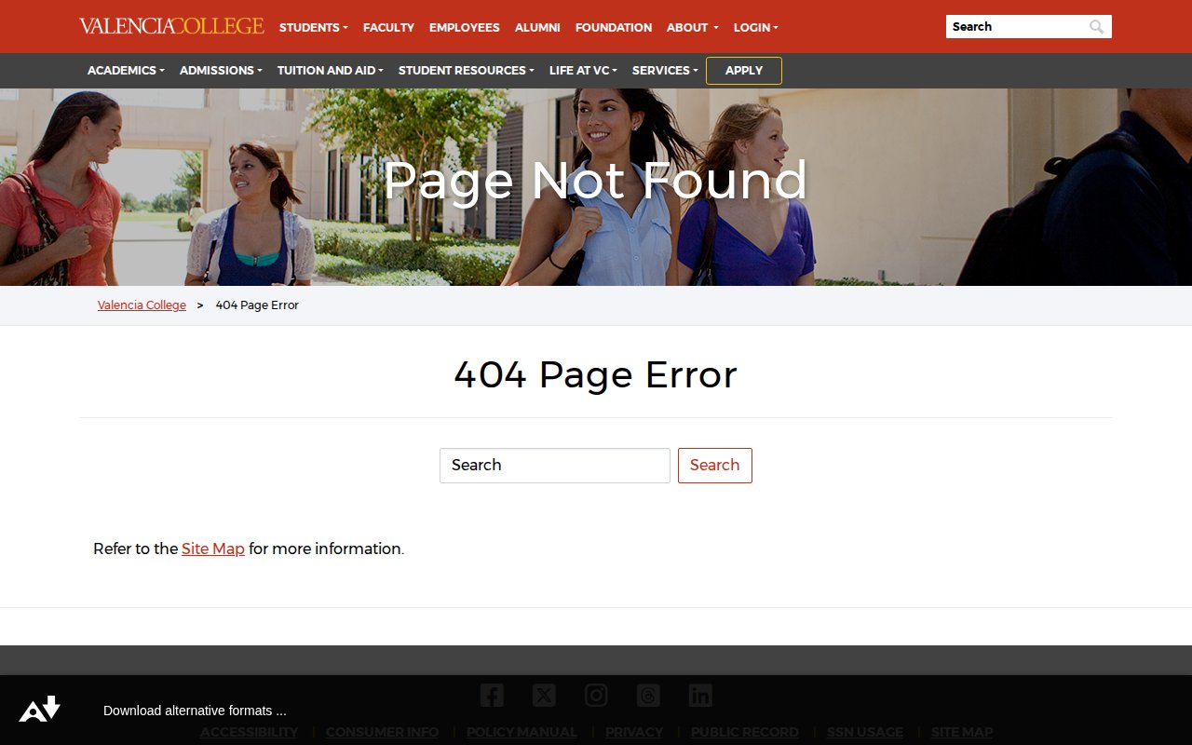Viewport: 1192px width, 745px height.
Task: Click the alternative formats accessibility icon
Action: coord(40,710)
